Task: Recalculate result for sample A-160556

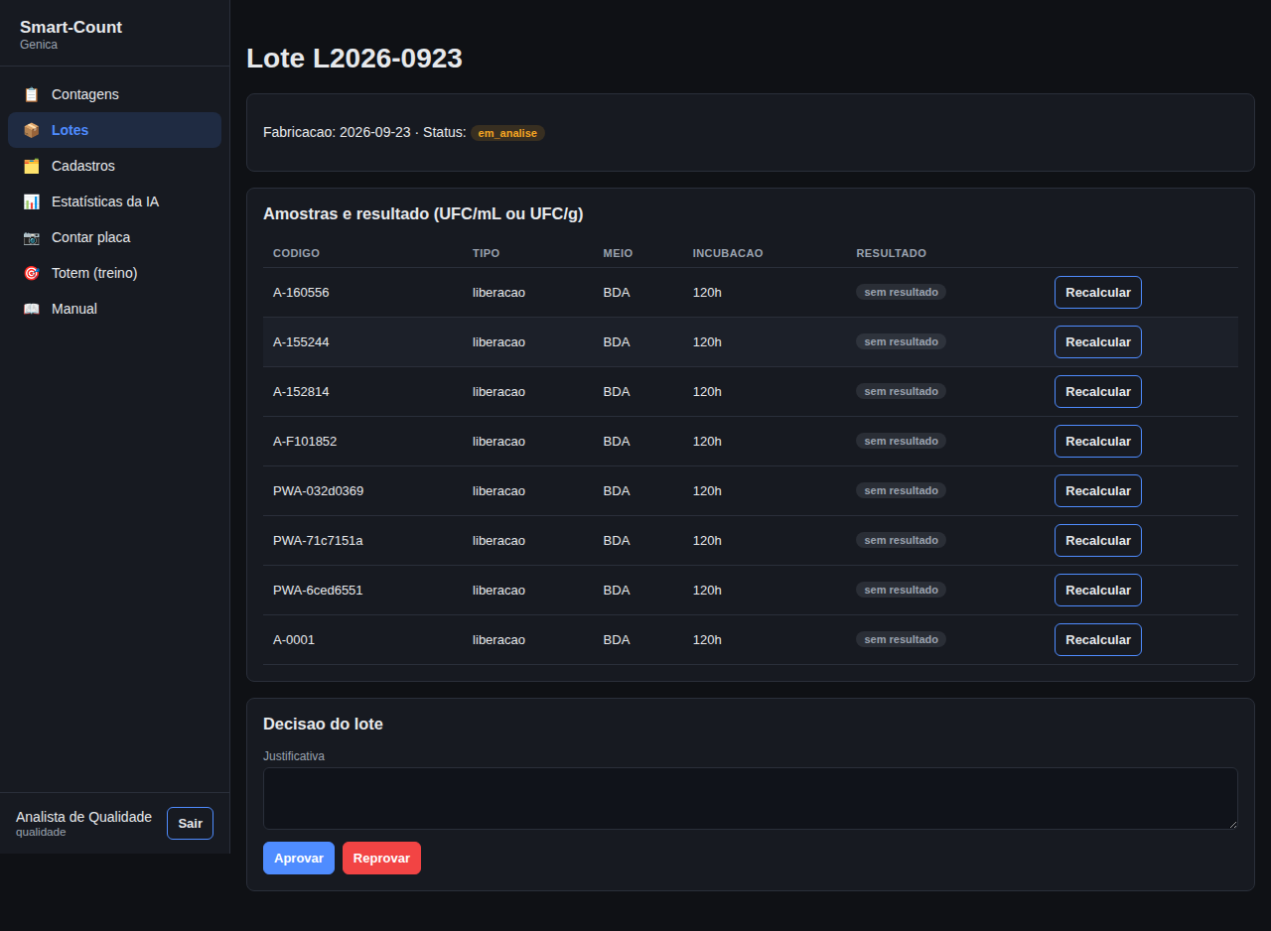Action: tap(1097, 292)
